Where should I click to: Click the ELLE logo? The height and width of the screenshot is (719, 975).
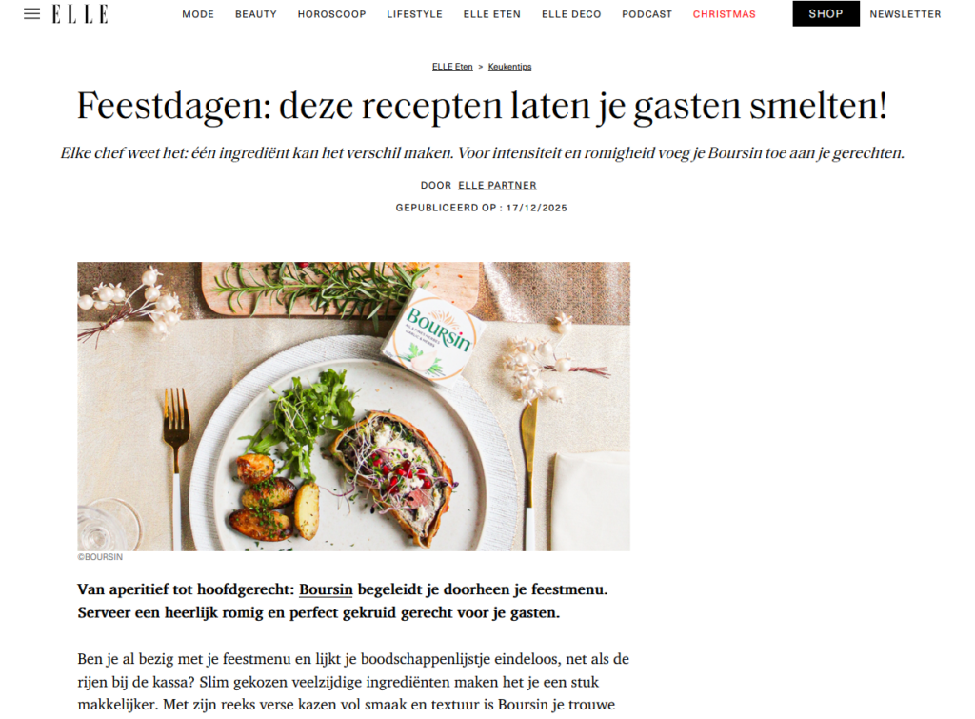(x=80, y=13)
